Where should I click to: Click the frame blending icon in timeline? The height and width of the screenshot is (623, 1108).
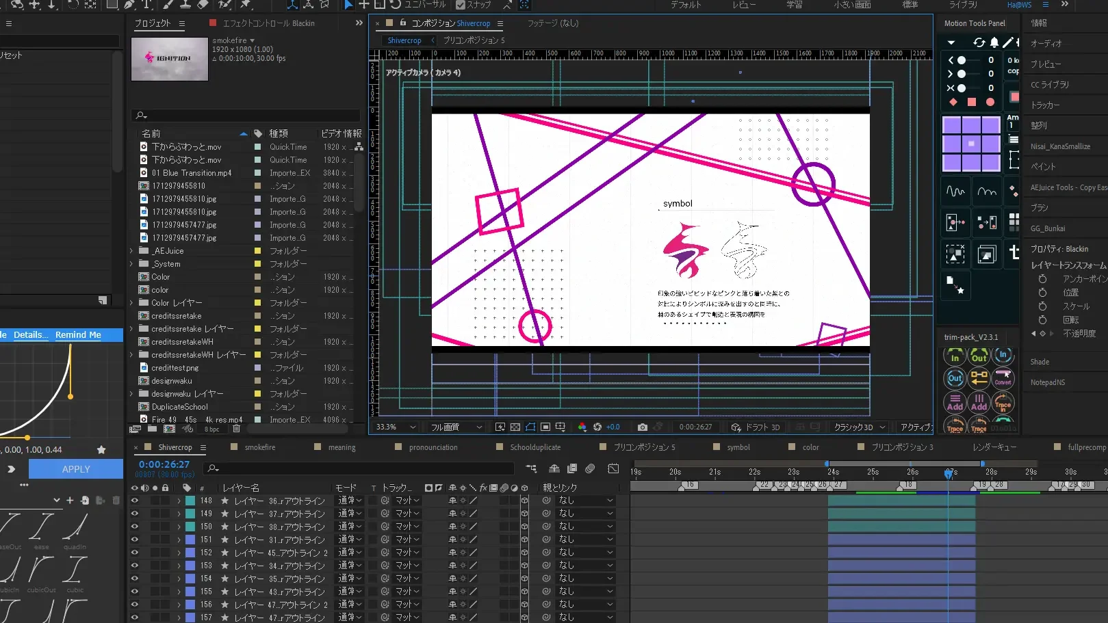(x=572, y=468)
